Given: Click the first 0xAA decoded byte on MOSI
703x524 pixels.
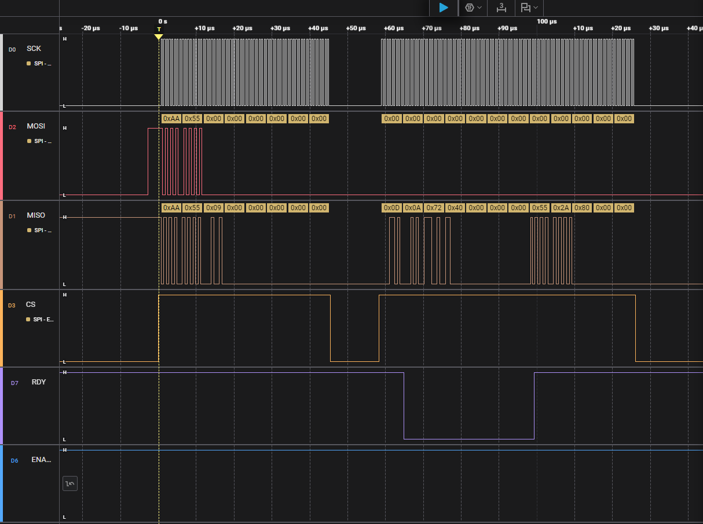Looking at the screenshot, I should coord(171,119).
